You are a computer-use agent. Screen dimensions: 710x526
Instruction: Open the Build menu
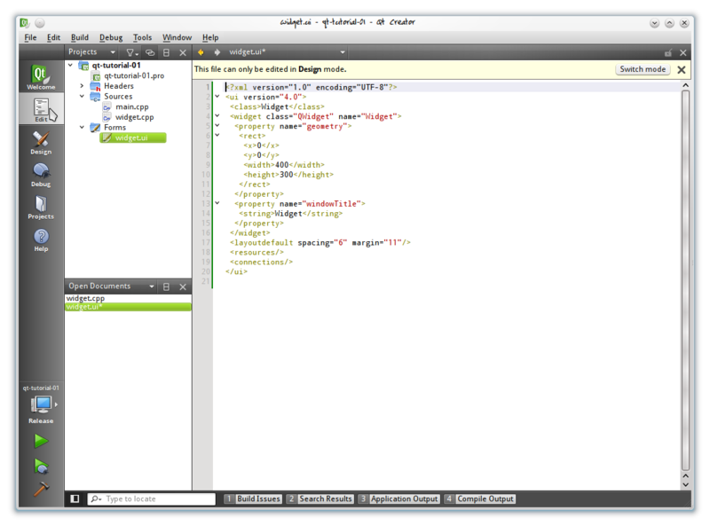pos(80,37)
